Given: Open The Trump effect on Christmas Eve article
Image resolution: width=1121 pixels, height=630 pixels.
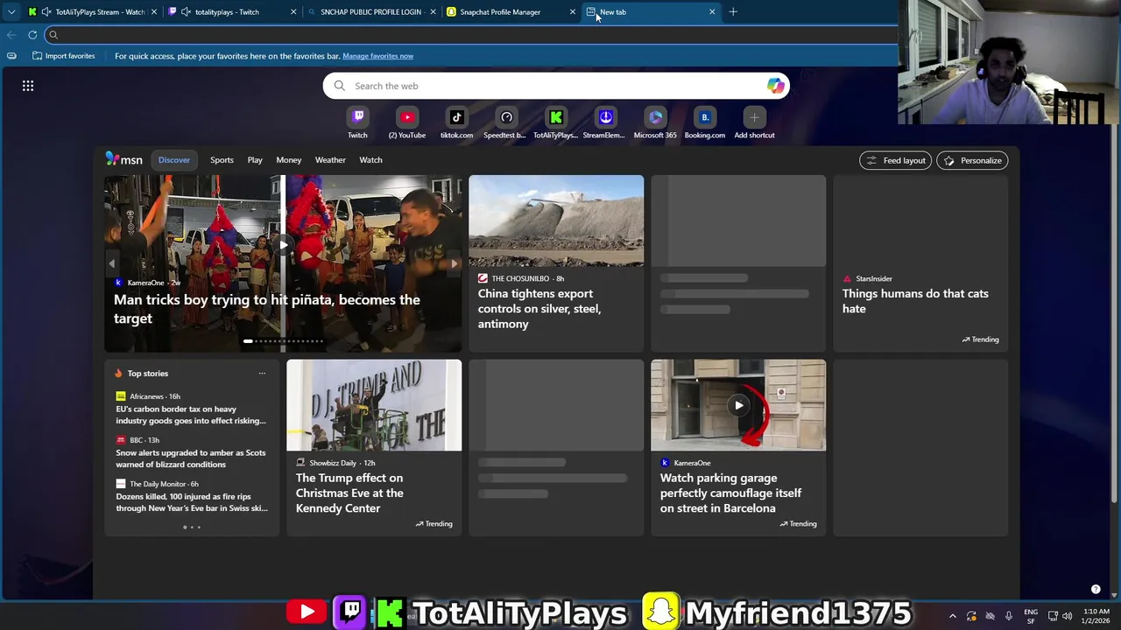Looking at the screenshot, I should (x=349, y=493).
